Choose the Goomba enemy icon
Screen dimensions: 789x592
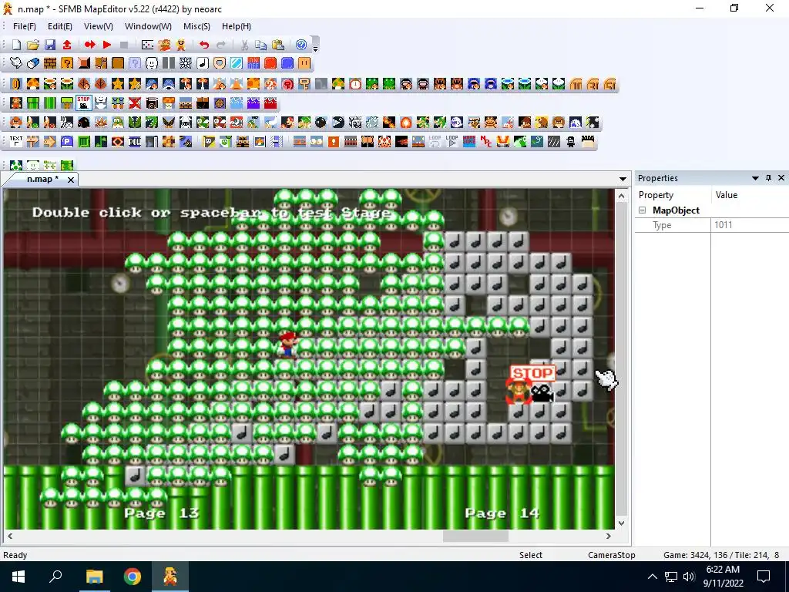point(16,123)
